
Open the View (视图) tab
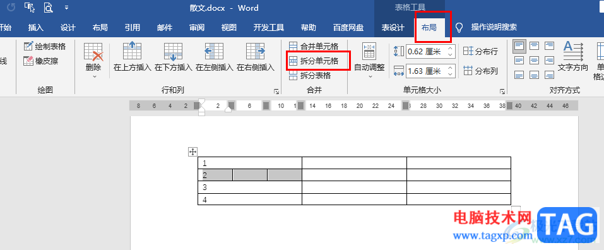point(229,27)
